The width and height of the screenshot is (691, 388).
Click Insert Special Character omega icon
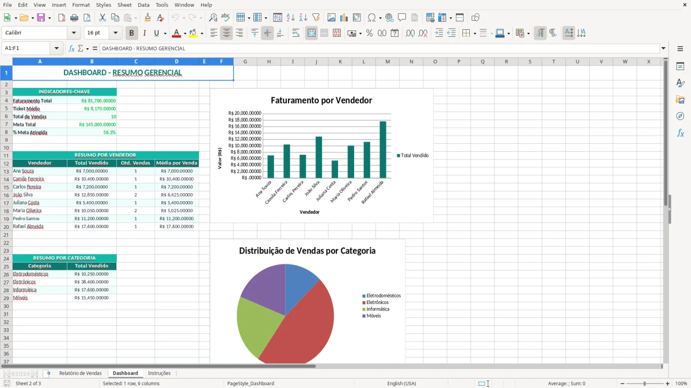pyautogui.click(x=371, y=18)
